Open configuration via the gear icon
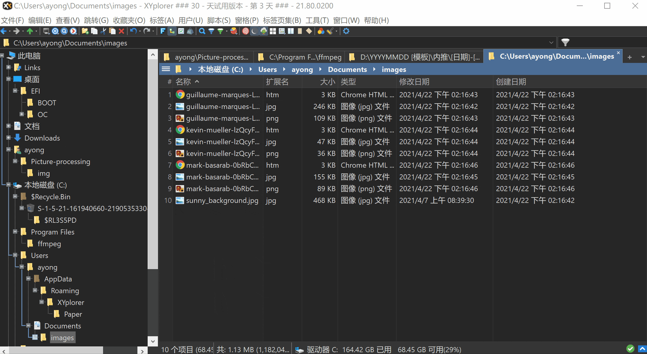The image size is (647, 354). pos(346,31)
